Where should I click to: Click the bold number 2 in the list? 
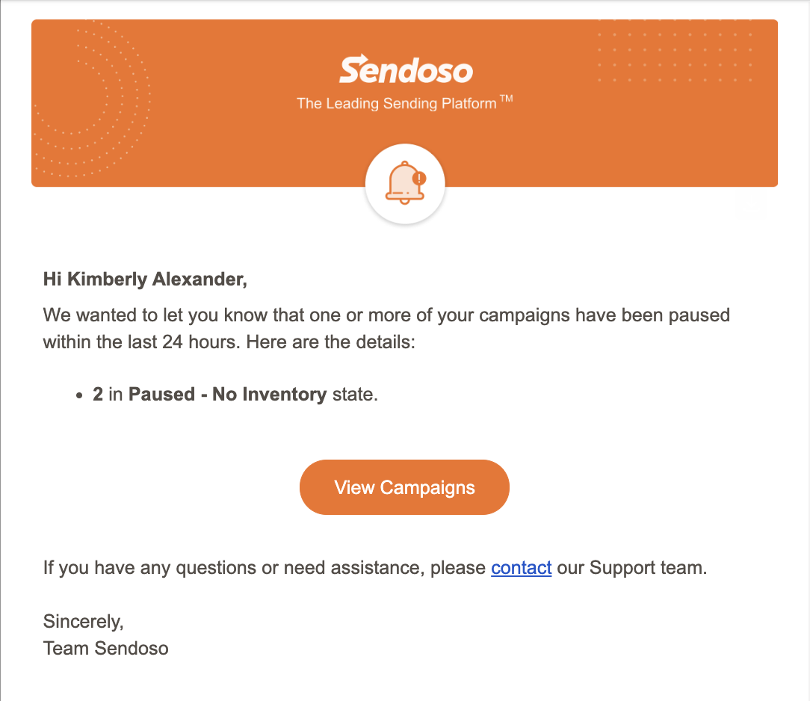(98, 394)
